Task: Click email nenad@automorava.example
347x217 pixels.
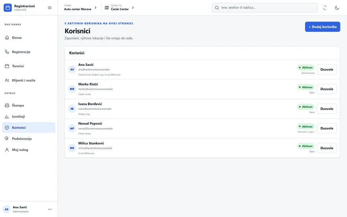Action: pos(95,129)
